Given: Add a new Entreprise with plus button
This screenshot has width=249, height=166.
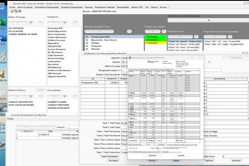Looking at the screenshot, I should (x=54, y=23).
